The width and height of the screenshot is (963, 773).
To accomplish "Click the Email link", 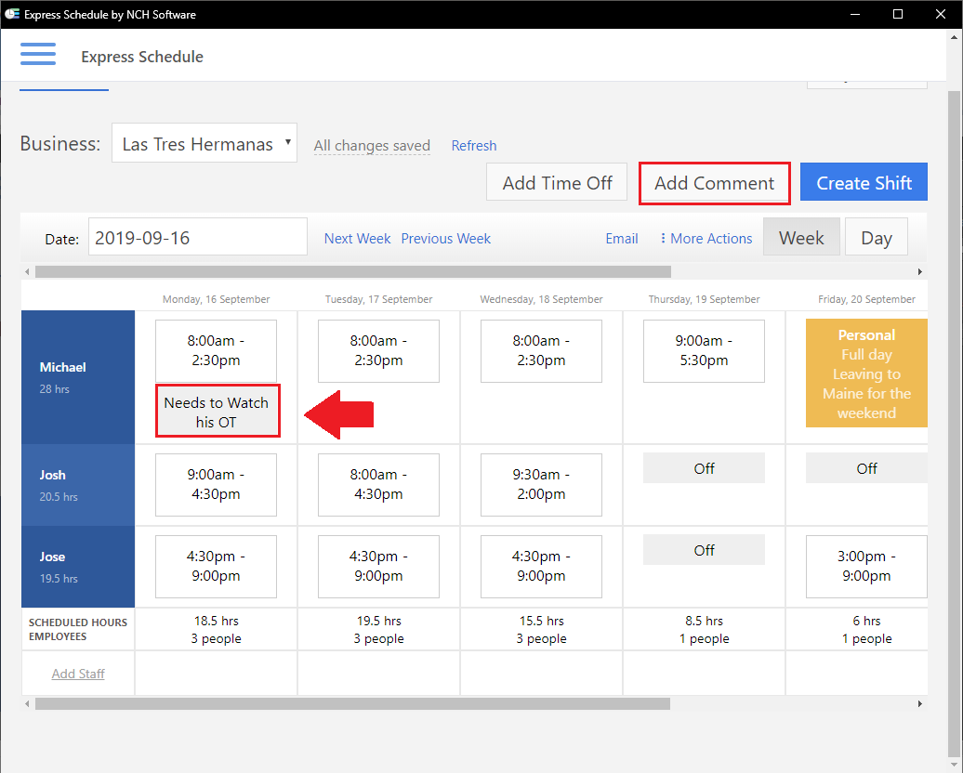I will point(621,238).
